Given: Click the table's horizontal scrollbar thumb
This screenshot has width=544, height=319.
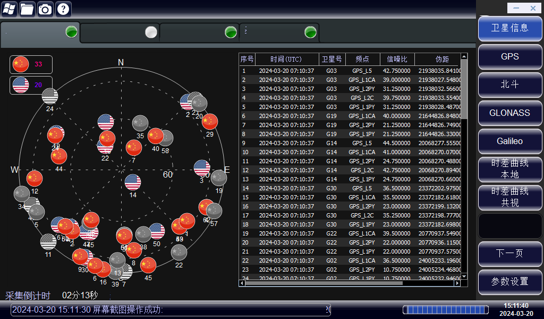Looking at the screenshot, I should (x=324, y=283).
